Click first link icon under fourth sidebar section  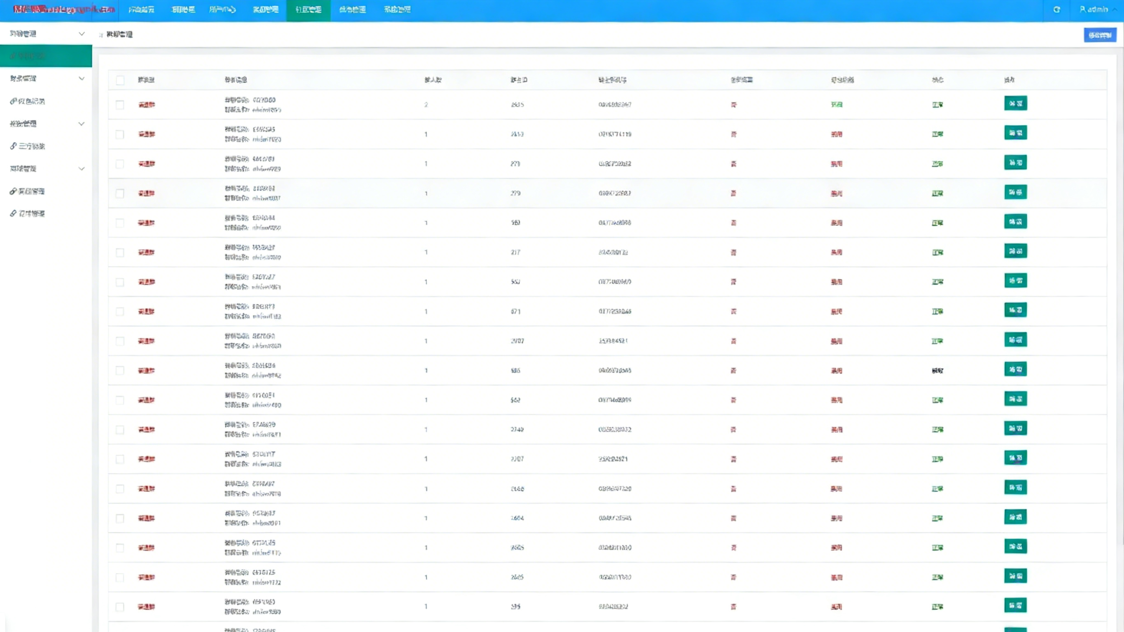tap(13, 191)
